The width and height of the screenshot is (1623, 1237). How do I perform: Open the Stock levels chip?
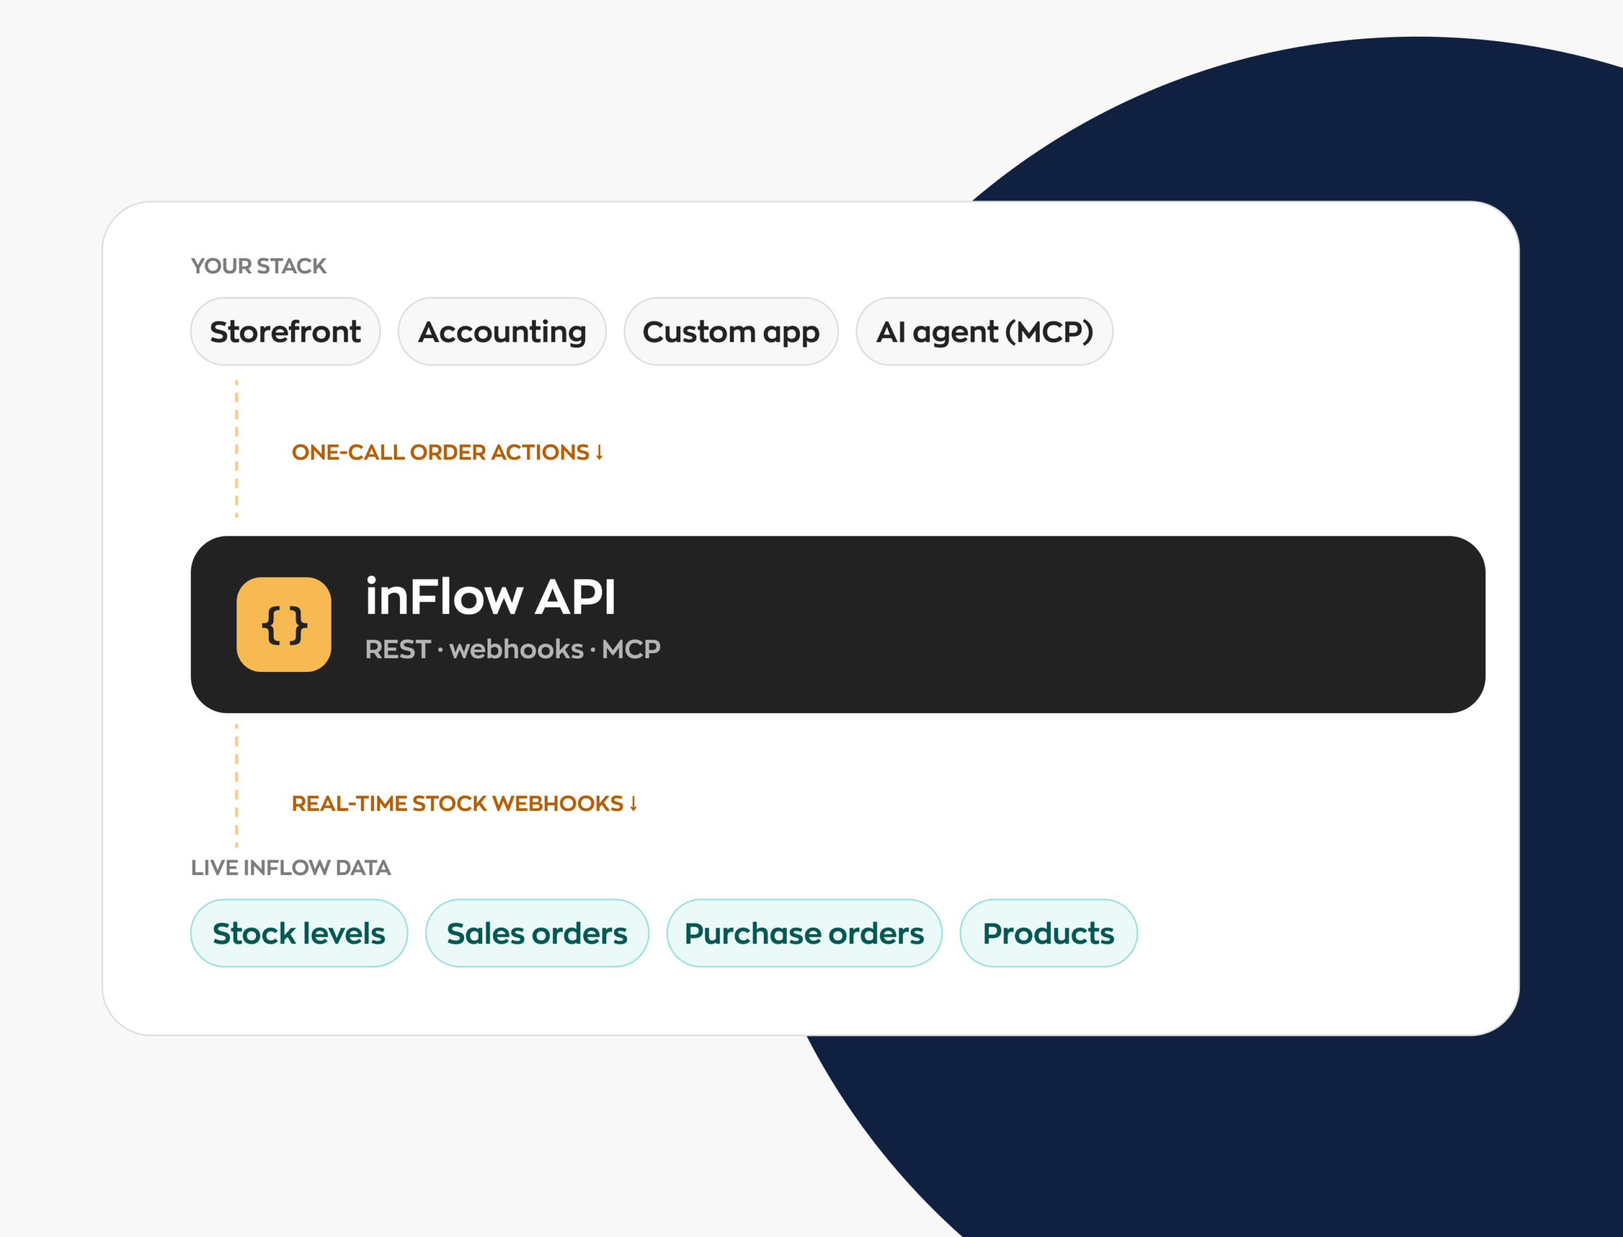299,933
